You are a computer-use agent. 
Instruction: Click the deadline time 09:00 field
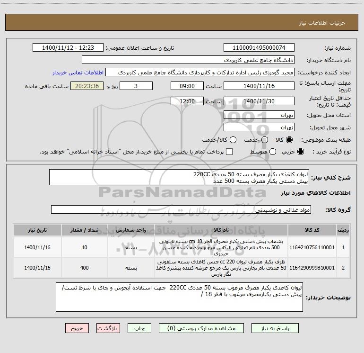click(187, 86)
